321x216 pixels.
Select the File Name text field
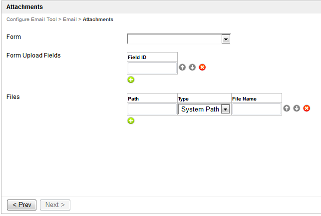pos(257,109)
